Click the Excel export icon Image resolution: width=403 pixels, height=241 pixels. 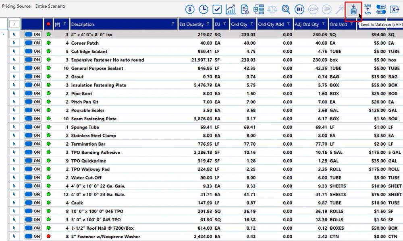pos(395,9)
